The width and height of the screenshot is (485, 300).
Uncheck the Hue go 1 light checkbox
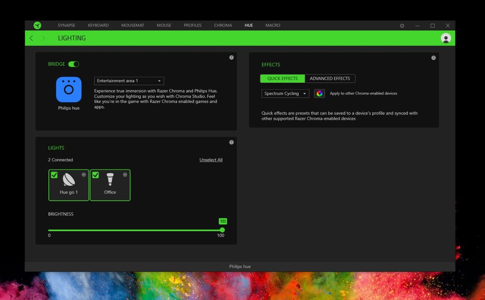(54, 175)
